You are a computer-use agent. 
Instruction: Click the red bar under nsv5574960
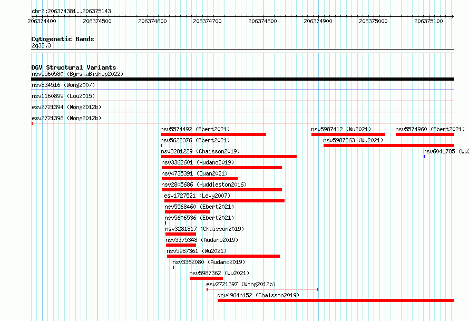(425, 134)
